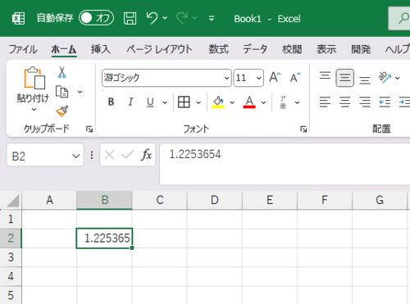410x304 pixels.
Task: Click the Excel app icon in title bar
Action: (18, 19)
